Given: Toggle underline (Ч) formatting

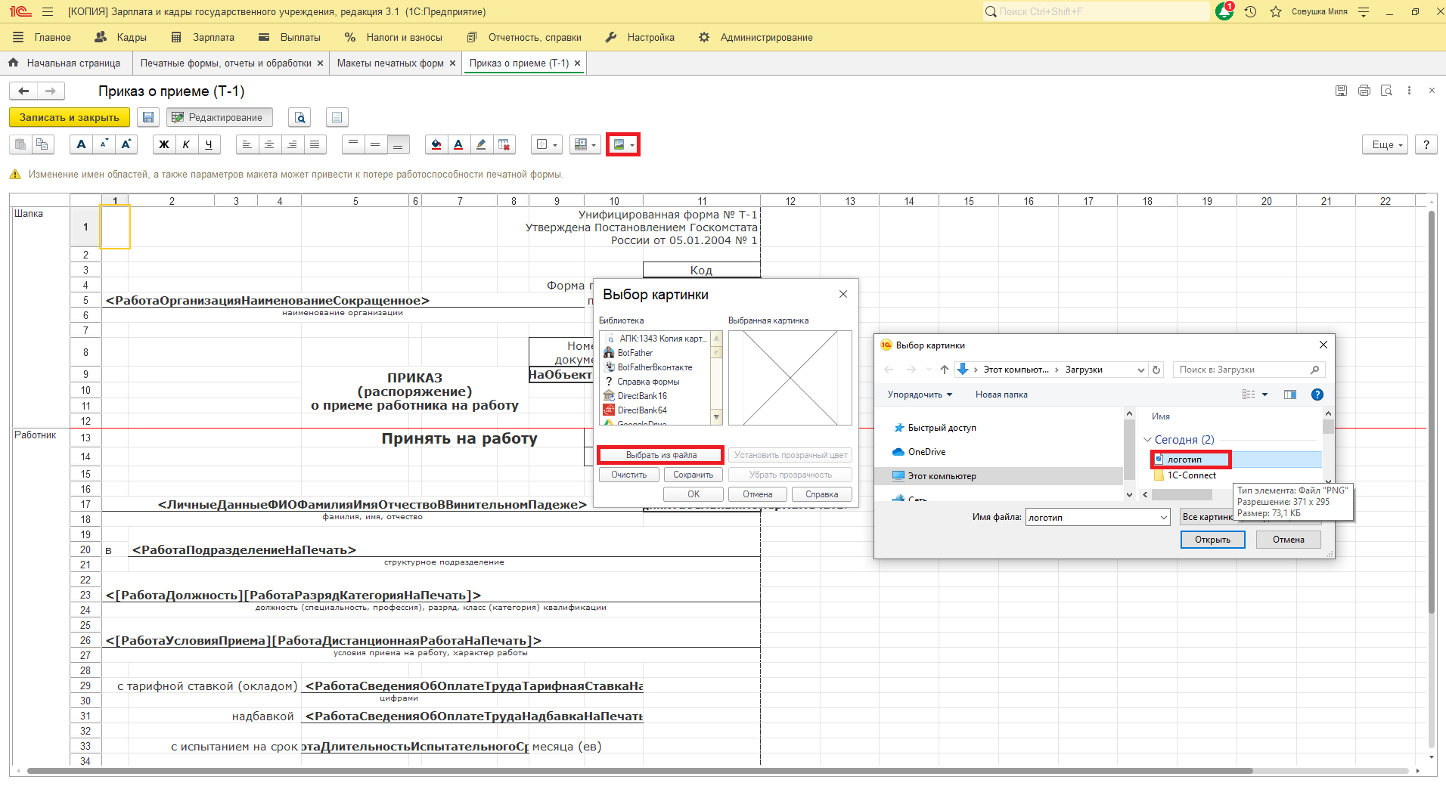Looking at the screenshot, I should pos(209,144).
